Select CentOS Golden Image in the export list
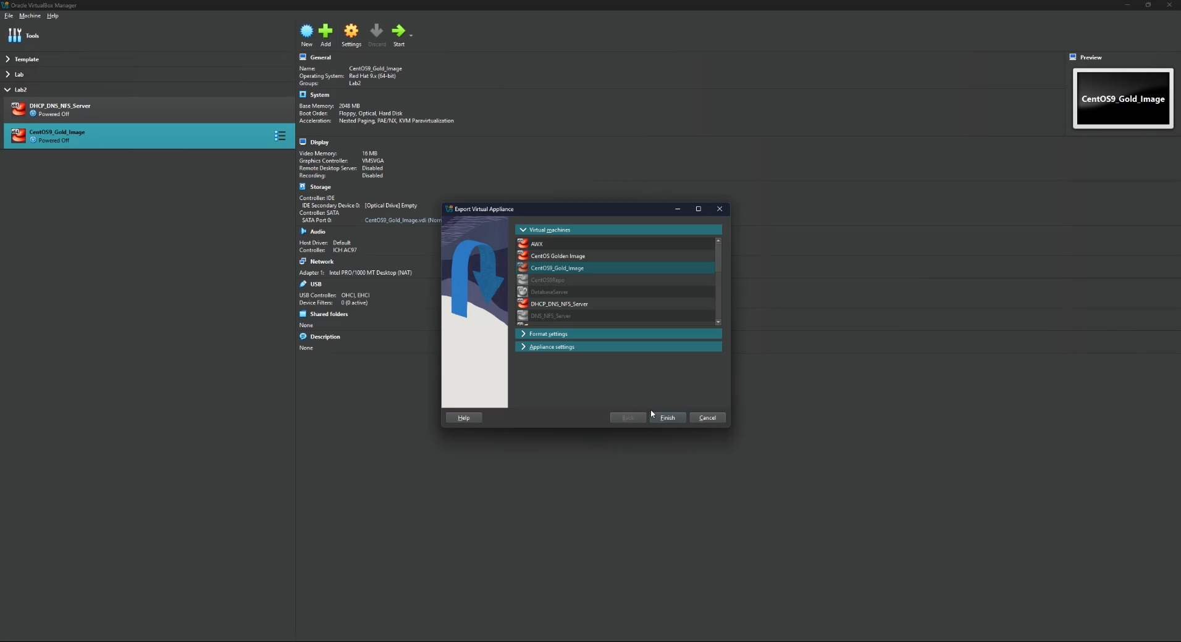This screenshot has width=1181, height=642. coord(615,256)
